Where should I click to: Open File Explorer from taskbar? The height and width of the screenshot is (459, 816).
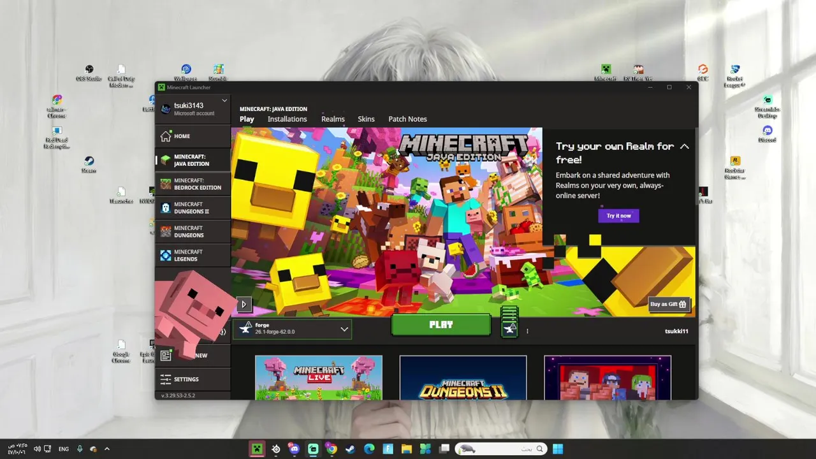pyautogui.click(x=406, y=449)
